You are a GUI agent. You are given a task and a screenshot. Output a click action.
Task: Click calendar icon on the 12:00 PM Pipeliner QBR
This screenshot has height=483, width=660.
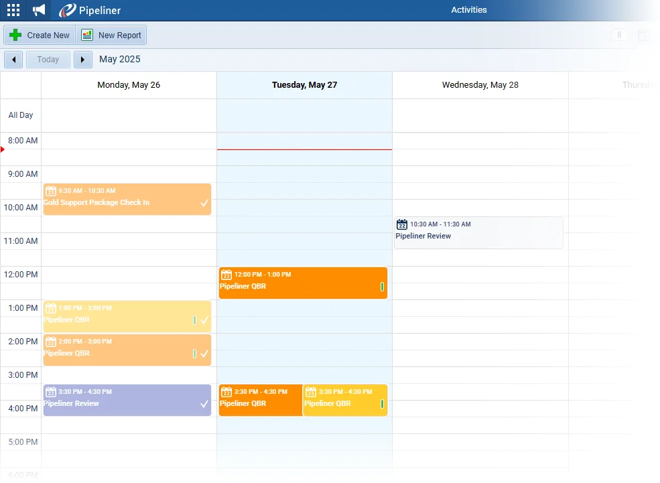pos(226,275)
